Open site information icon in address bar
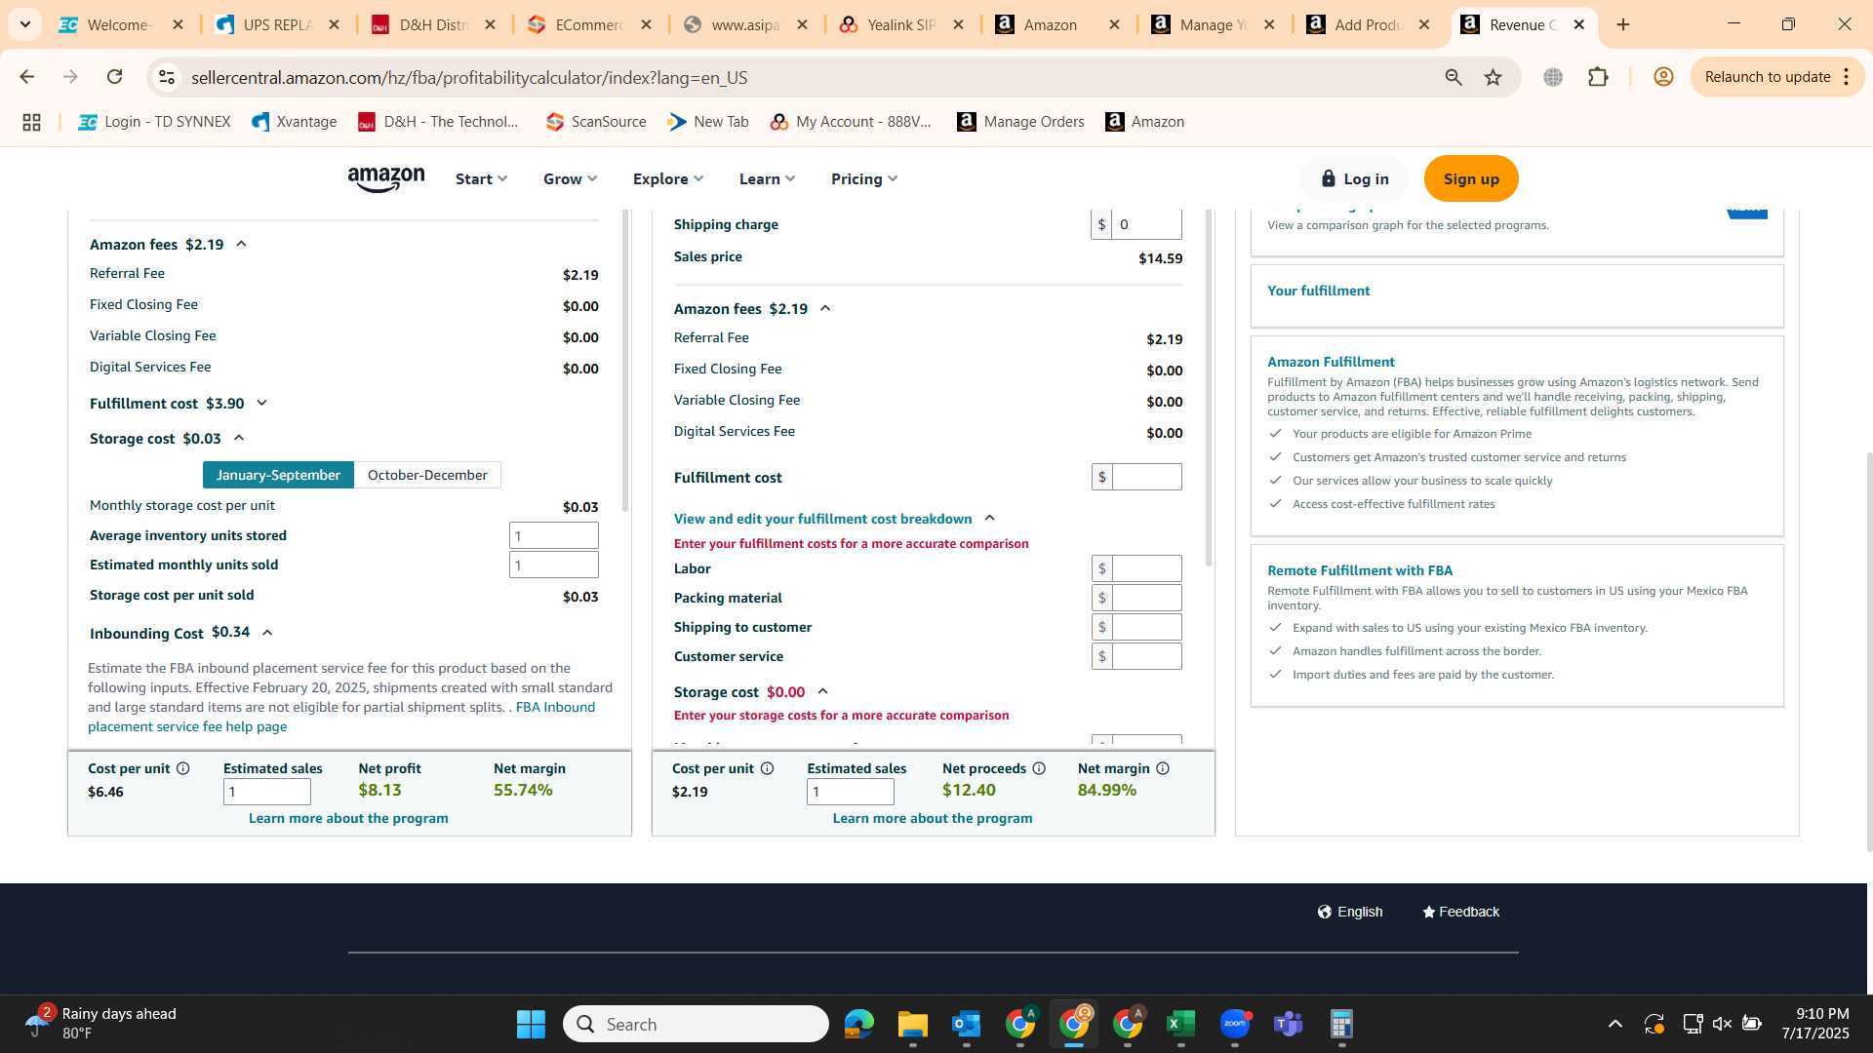This screenshot has height=1053, width=1873. [x=167, y=77]
